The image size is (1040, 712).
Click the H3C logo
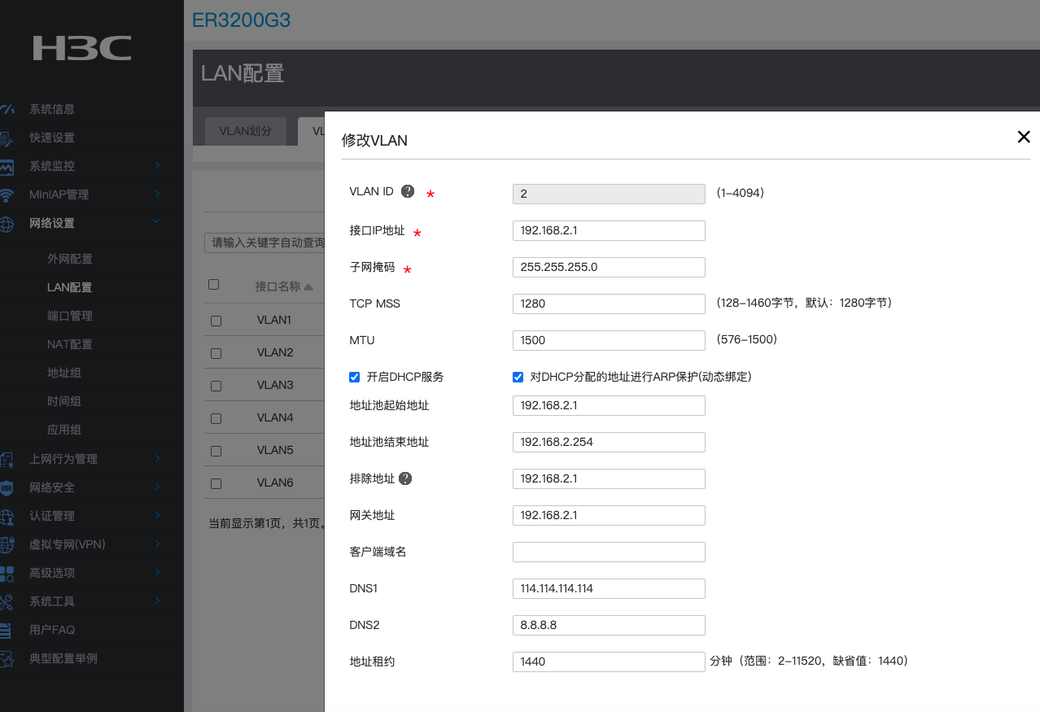coord(82,48)
